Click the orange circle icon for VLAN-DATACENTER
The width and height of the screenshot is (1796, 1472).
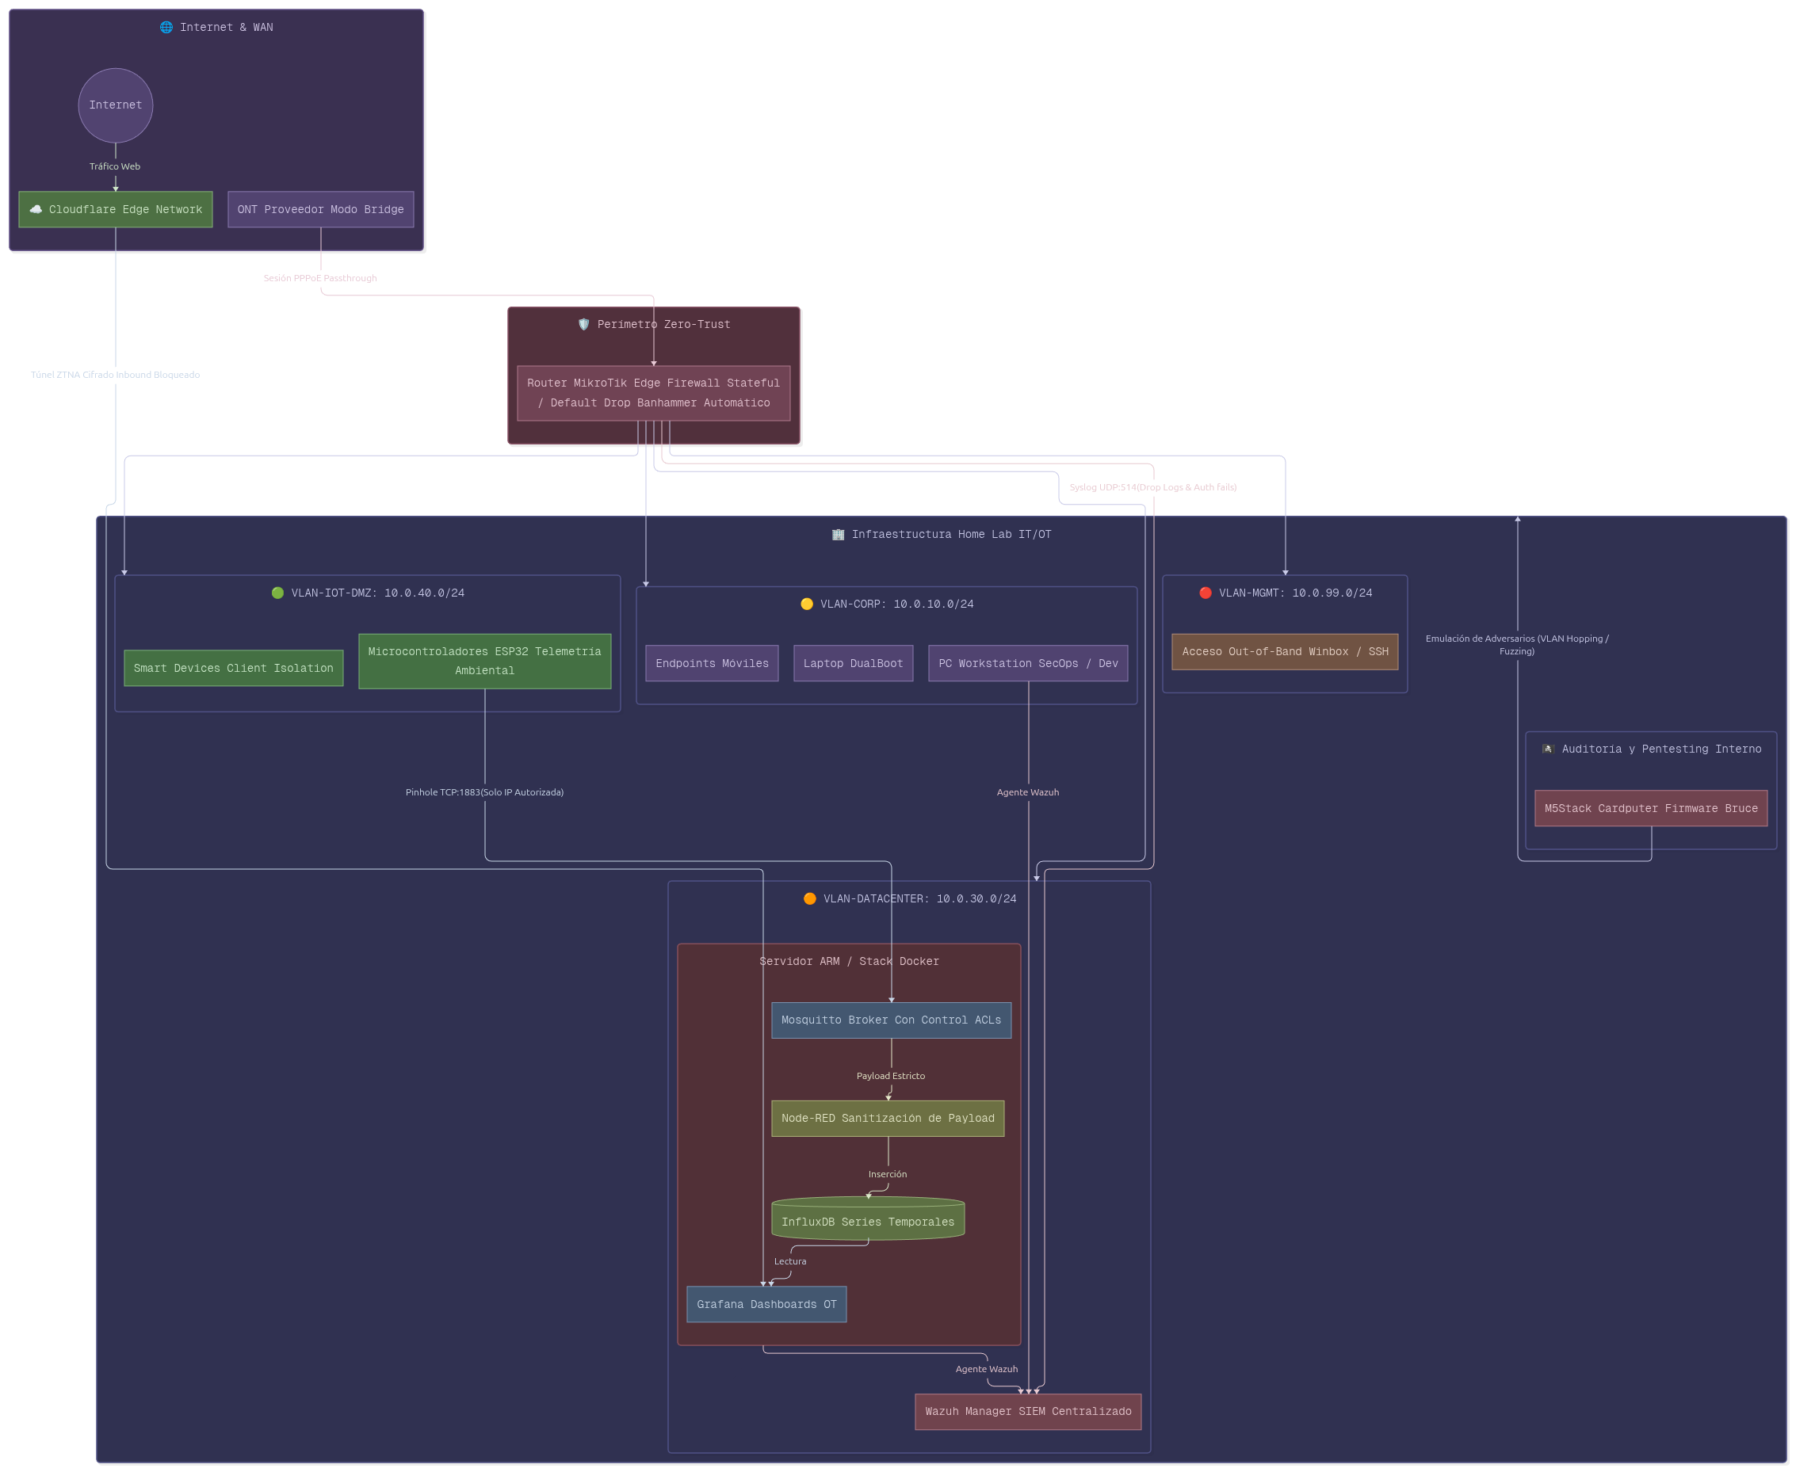pos(810,898)
